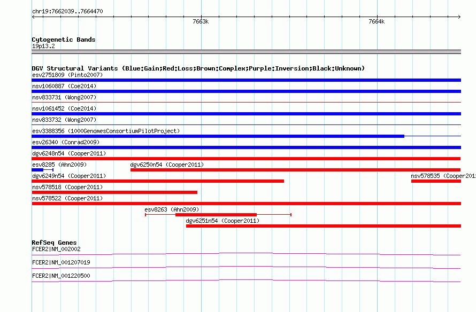Screen dimensions: 476x312
Task: Click dgv6251n54 (Cooper2011) variant label
Action: (x=222, y=221)
